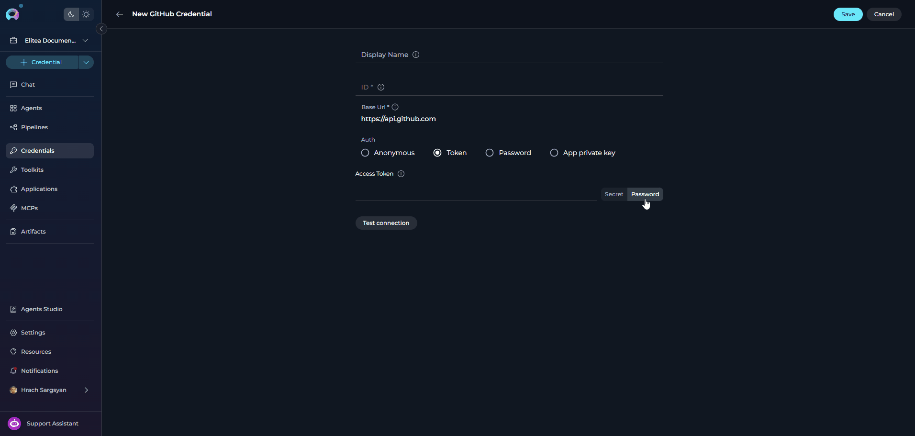
Task: Open Credentials section
Action: (50, 151)
